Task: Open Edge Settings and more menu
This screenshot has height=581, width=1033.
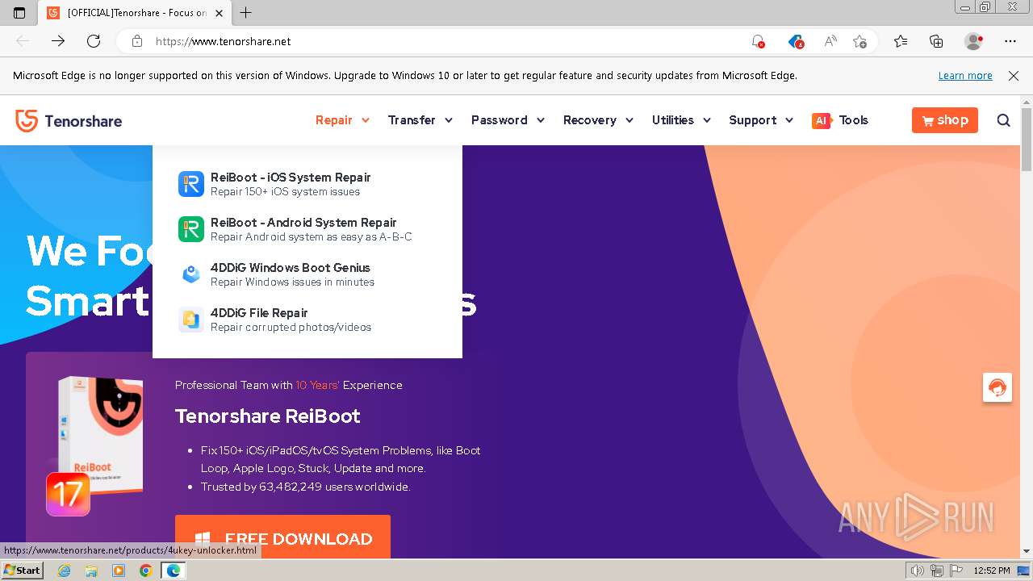Action: pyautogui.click(x=1010, y=41)
